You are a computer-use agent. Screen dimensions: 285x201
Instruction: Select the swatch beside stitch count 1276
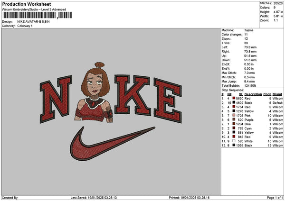pyautogui.click(x=234, y=111)
